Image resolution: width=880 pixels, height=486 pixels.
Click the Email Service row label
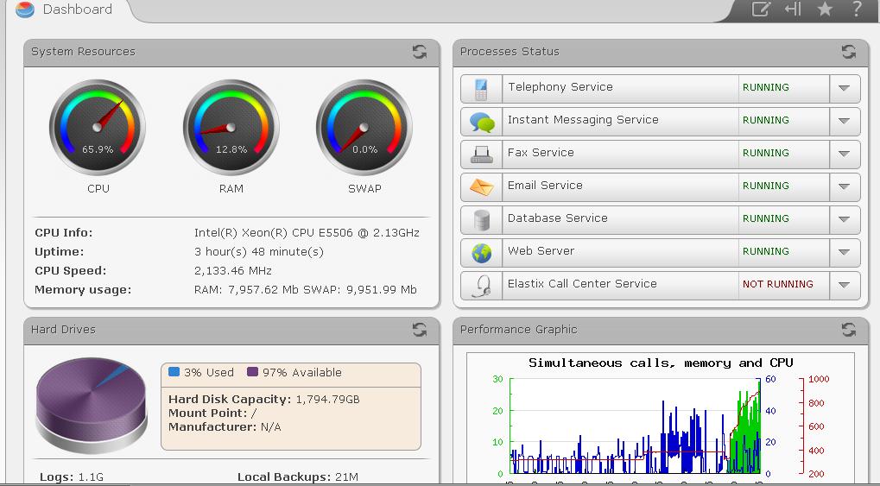(x=545, y=186)
